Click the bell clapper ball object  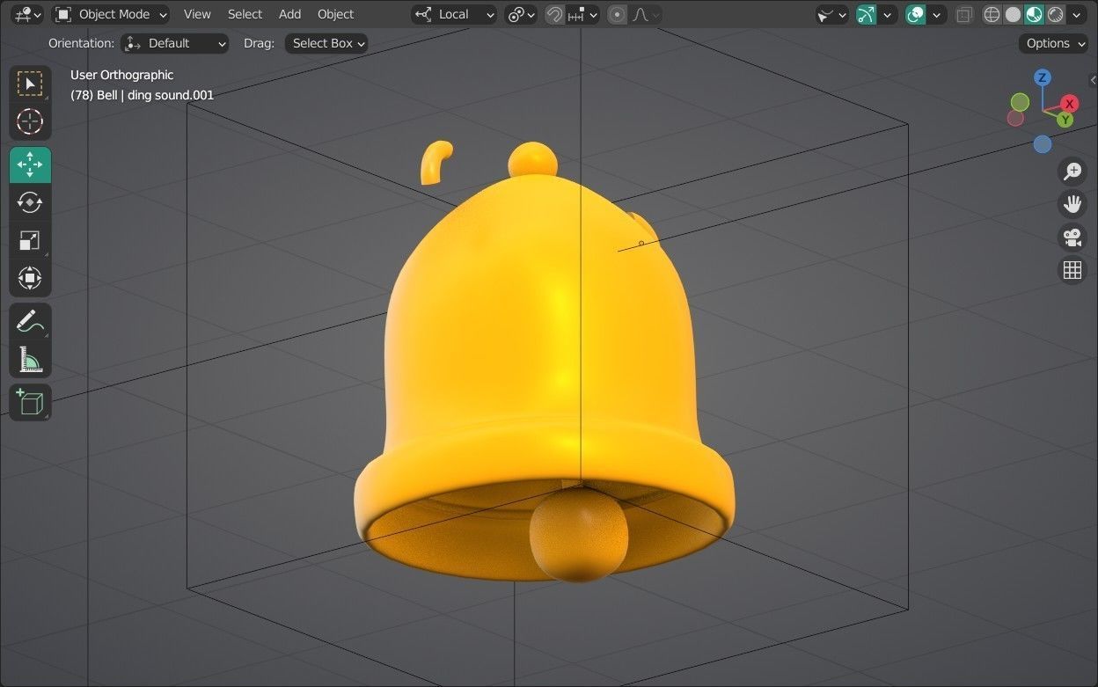point(578,534)
